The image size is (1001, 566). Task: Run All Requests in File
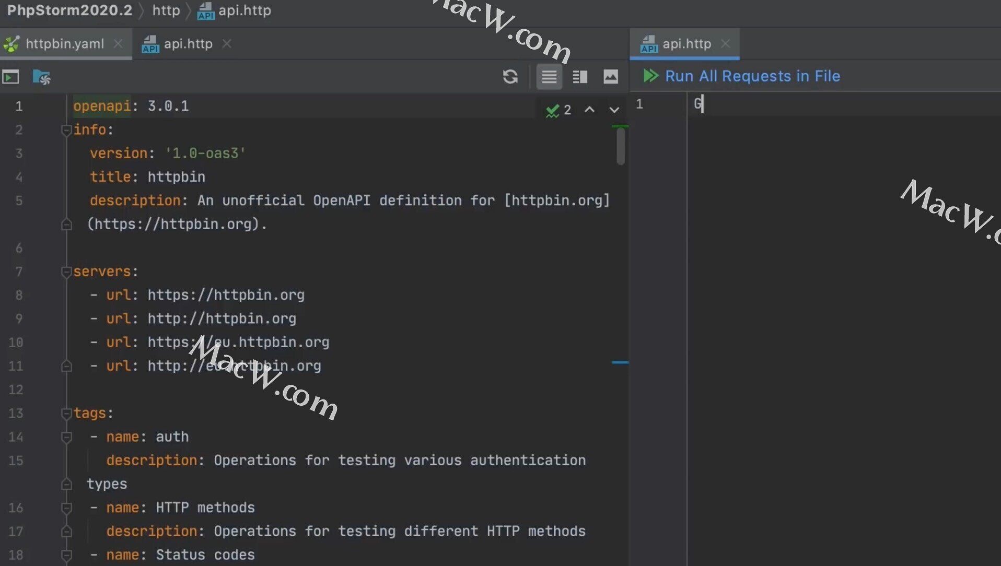tap(752, 76)
